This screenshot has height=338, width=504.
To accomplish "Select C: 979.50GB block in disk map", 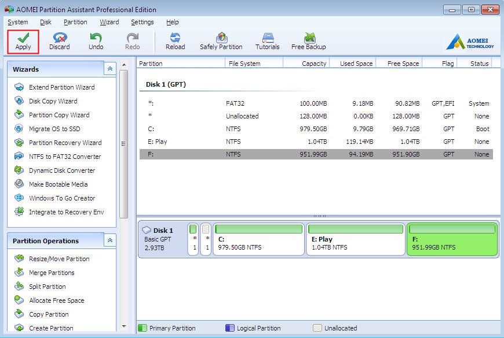I will 259,239.
